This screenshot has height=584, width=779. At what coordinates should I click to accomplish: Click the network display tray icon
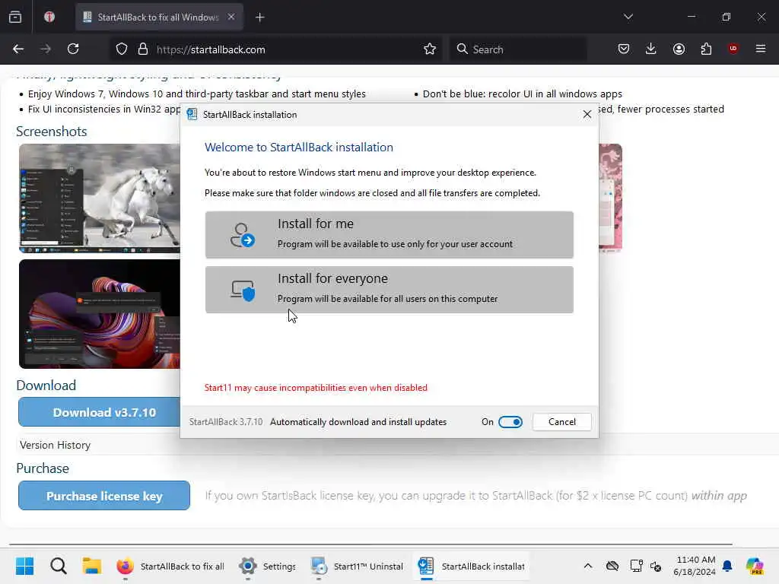(x=636, y=566)
